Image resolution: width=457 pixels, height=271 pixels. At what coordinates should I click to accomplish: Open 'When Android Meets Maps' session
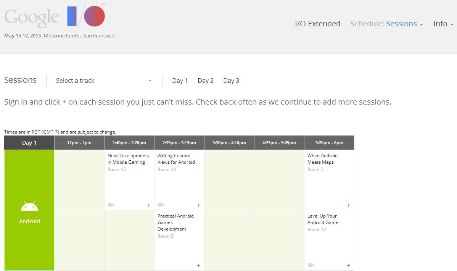[x=322, y=159]
